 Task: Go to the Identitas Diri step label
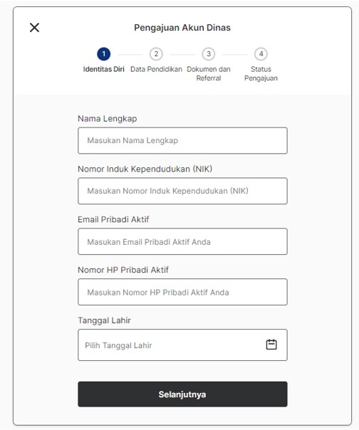click(104, 69)
